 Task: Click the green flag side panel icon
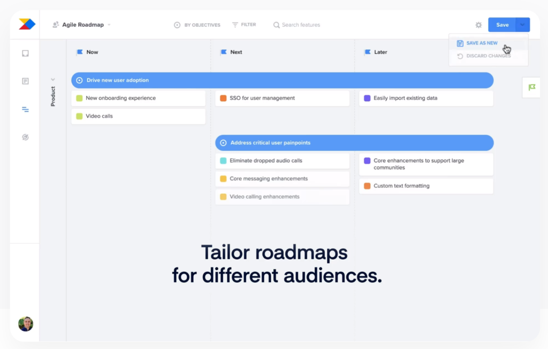tap(531, 87)
